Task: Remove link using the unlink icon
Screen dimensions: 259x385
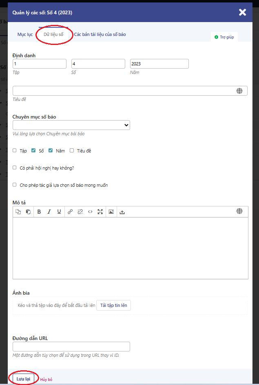Action: pos(80,212)
